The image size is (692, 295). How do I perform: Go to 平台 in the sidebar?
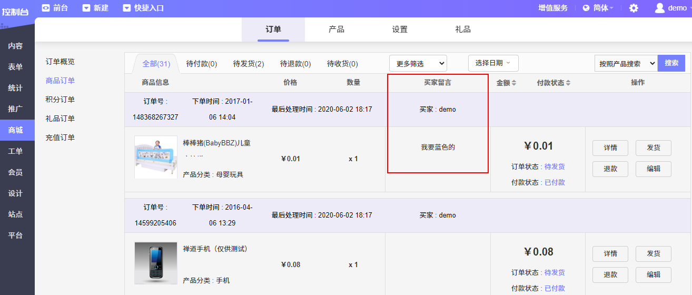coord(15,235)
